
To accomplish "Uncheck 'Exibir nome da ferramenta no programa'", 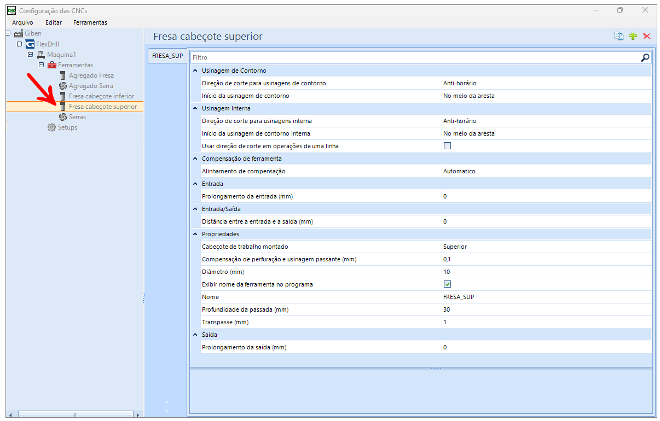I will (x=447, y=284).
